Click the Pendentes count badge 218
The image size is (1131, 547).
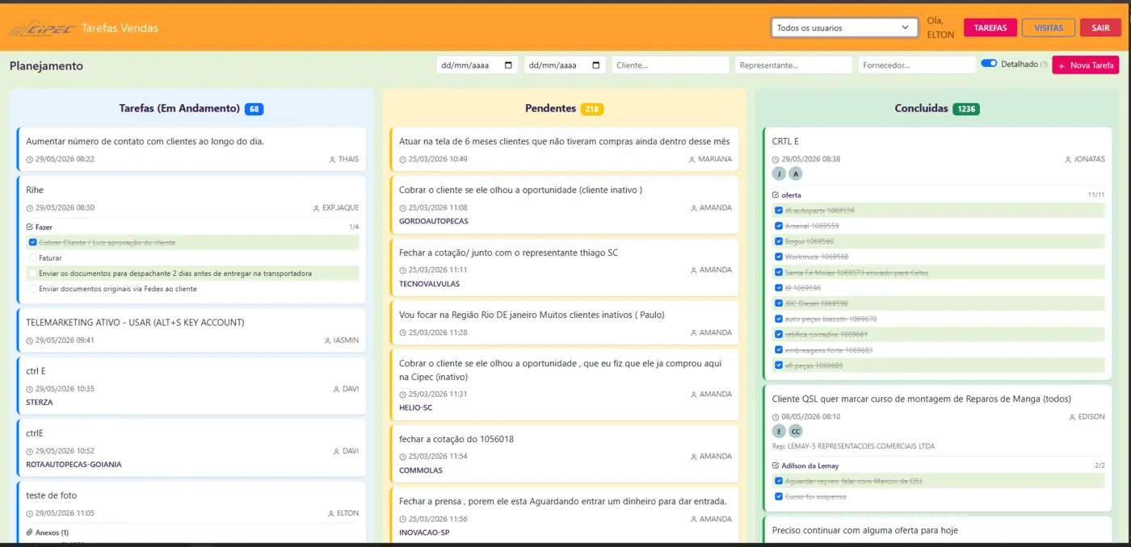[x=592, y=109]
